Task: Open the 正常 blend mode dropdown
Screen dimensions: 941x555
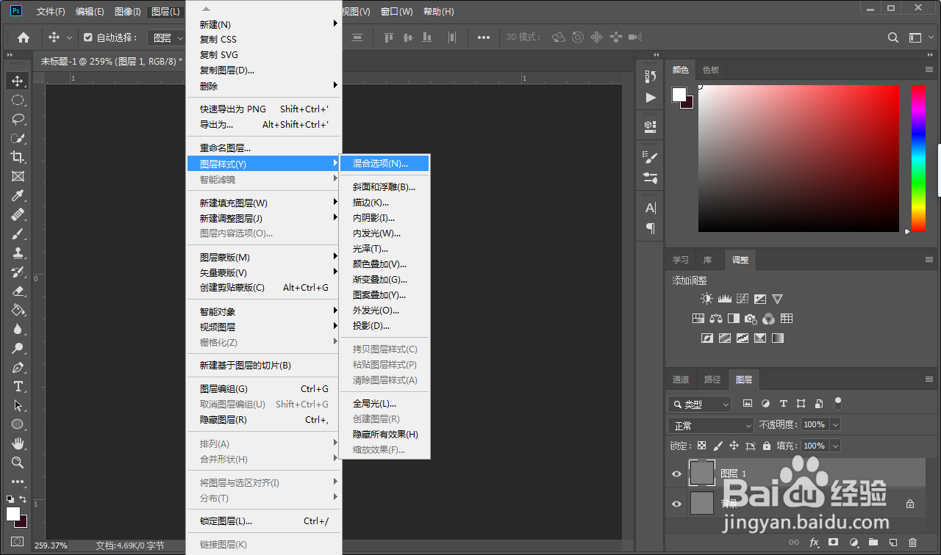Action: (x=712, y=425)
